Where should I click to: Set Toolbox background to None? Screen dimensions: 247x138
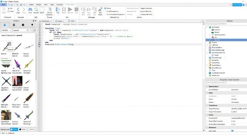click(31, 130)
